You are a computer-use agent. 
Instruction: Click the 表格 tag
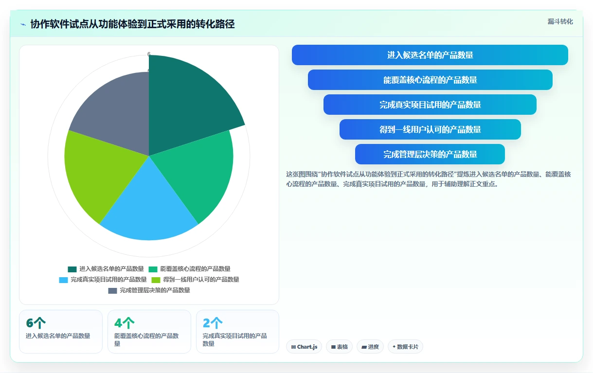click(340, 347)
